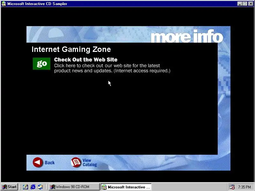Click the View Catalog label
255x191 pixels.
[x=90, y=163]
